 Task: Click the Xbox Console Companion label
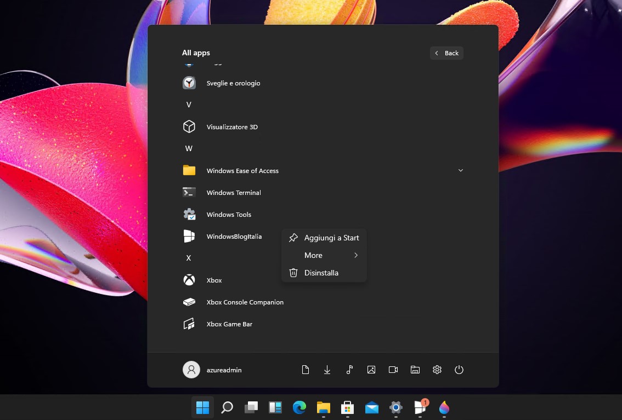click(x=245, y=302)
